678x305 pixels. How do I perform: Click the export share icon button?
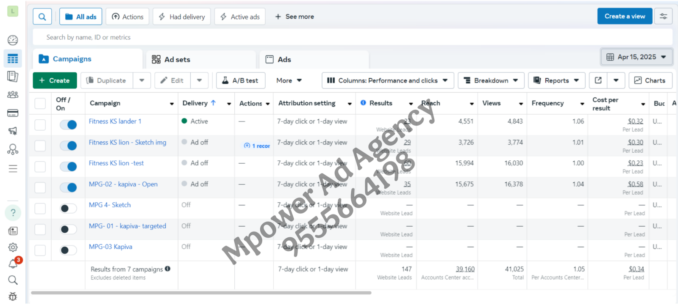598,80
